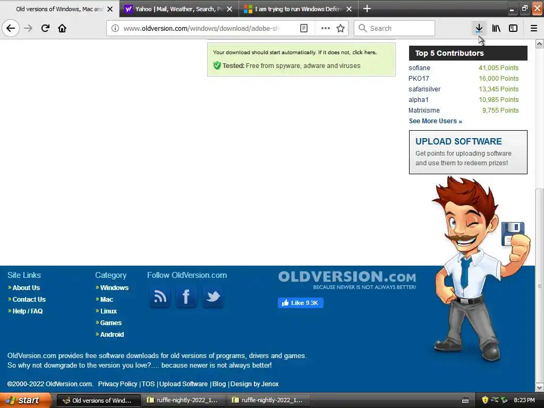Click the address bar URL
The height and width of the screenshot is (408, 544).
tap(201, 28)
